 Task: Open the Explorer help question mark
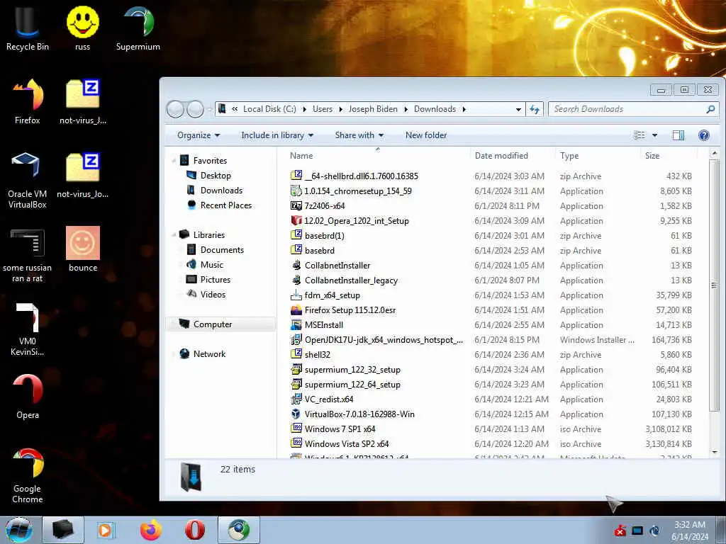pos(704,135)
